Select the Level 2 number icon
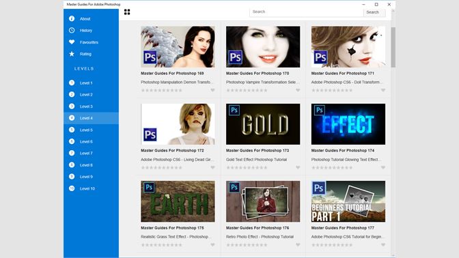Viewport: 459px width, 258px height. point(72,94)
